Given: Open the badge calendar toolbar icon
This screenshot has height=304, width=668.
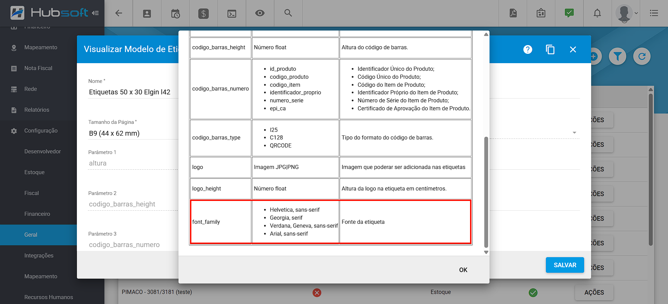Looking at the screenshot, I should click(541, 13).
